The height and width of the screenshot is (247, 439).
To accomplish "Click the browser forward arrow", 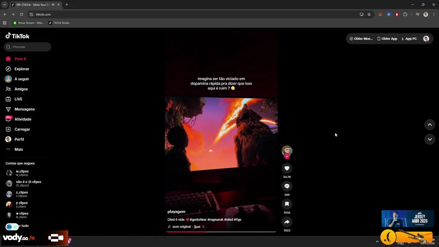I will point(13,14).
